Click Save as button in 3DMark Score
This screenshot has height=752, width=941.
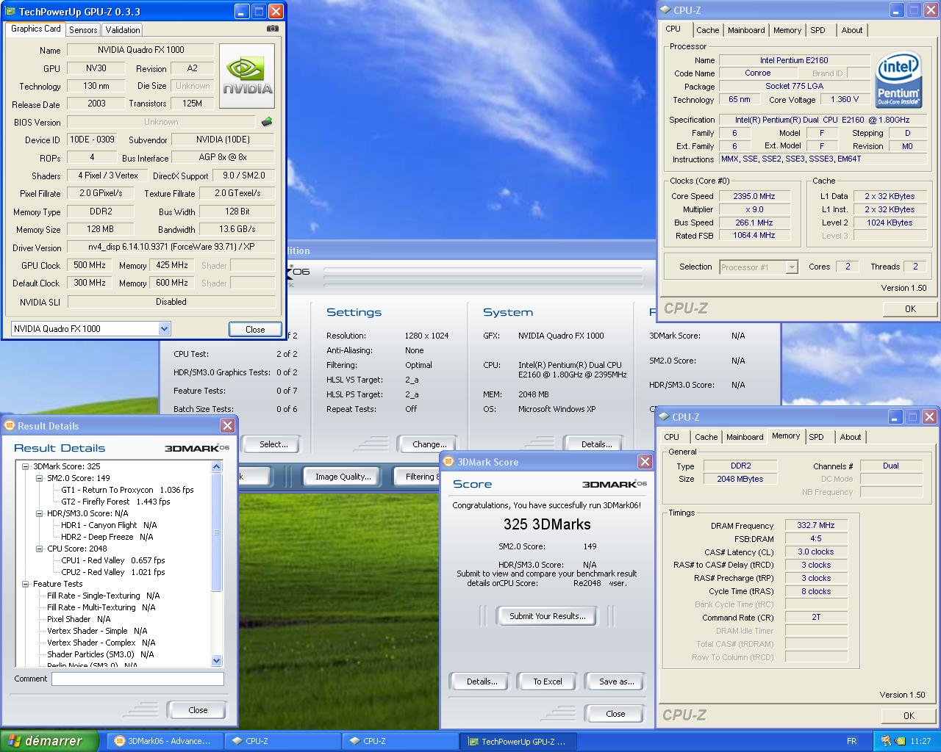[615, 681]
